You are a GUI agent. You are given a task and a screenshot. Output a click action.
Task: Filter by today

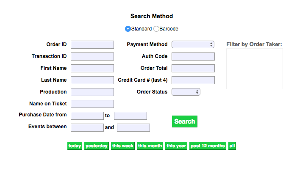click(x=75, y=146)
